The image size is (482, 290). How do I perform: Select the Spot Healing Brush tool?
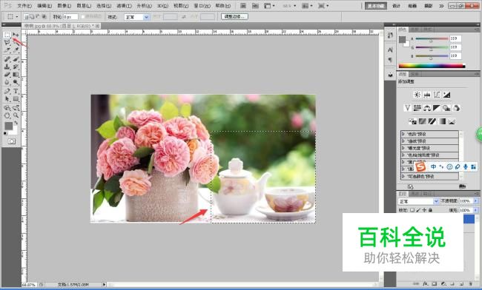7,59
